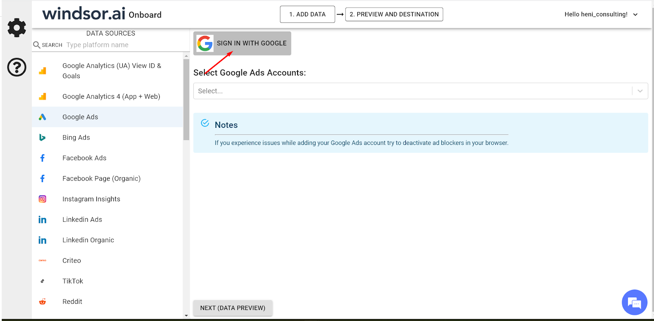The height and width of the screenshot is (321, 654).
Task: Click the Linkedin Ads logo icon
Action: click(43, 220)
